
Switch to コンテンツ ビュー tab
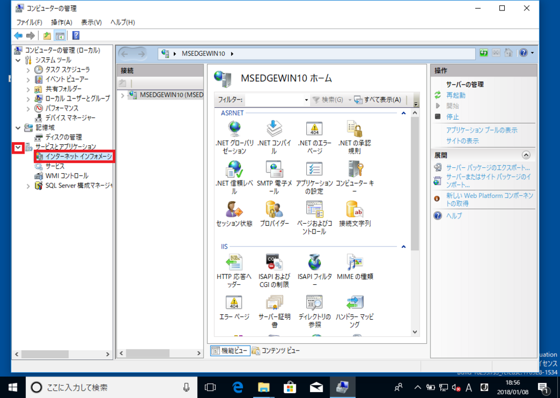[276, 350]
